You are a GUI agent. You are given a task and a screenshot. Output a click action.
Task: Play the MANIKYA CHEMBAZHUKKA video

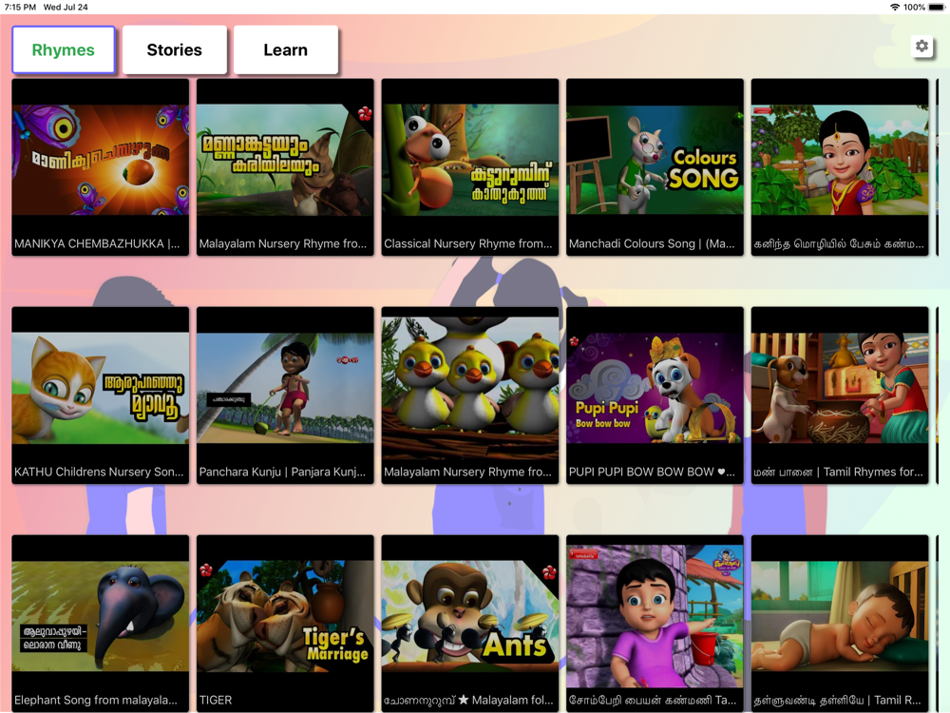101,167
